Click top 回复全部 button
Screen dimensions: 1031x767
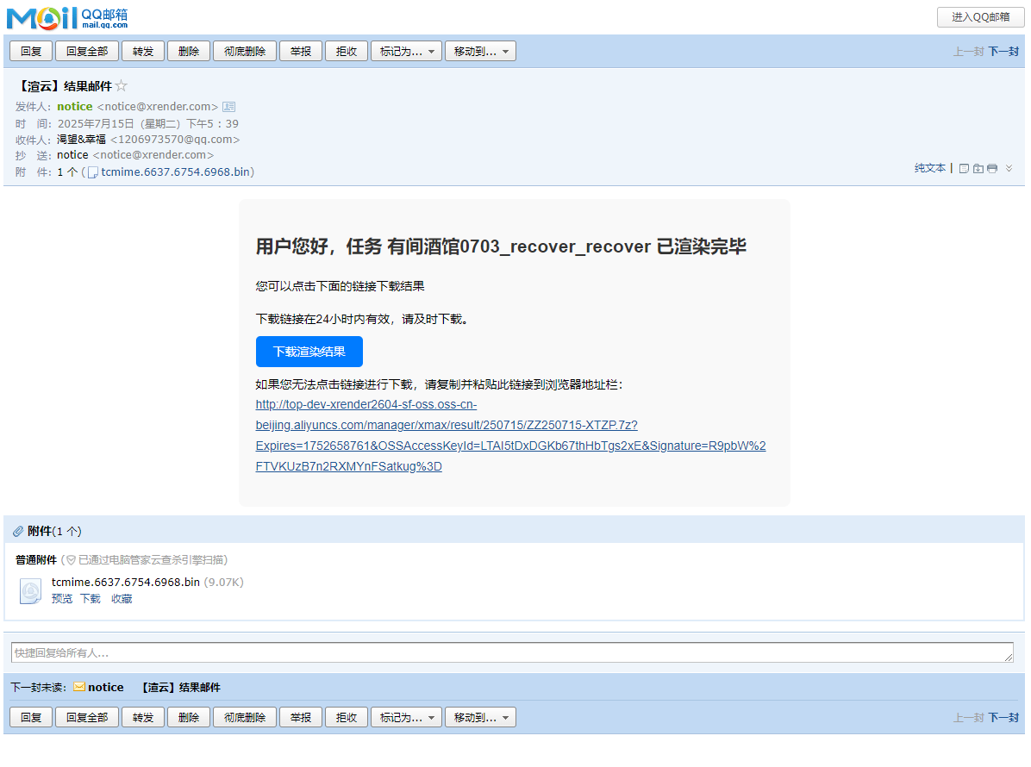coord(87,52)
